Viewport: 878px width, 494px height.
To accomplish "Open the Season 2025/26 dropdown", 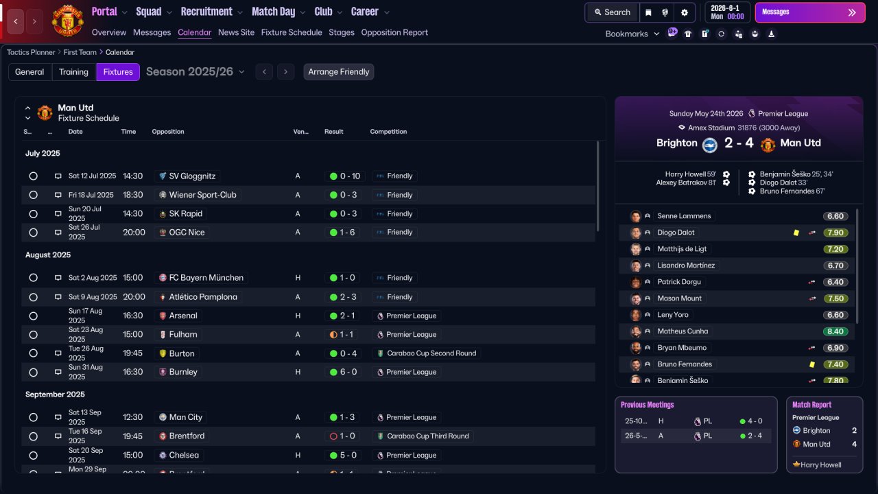I will [195, 72].
